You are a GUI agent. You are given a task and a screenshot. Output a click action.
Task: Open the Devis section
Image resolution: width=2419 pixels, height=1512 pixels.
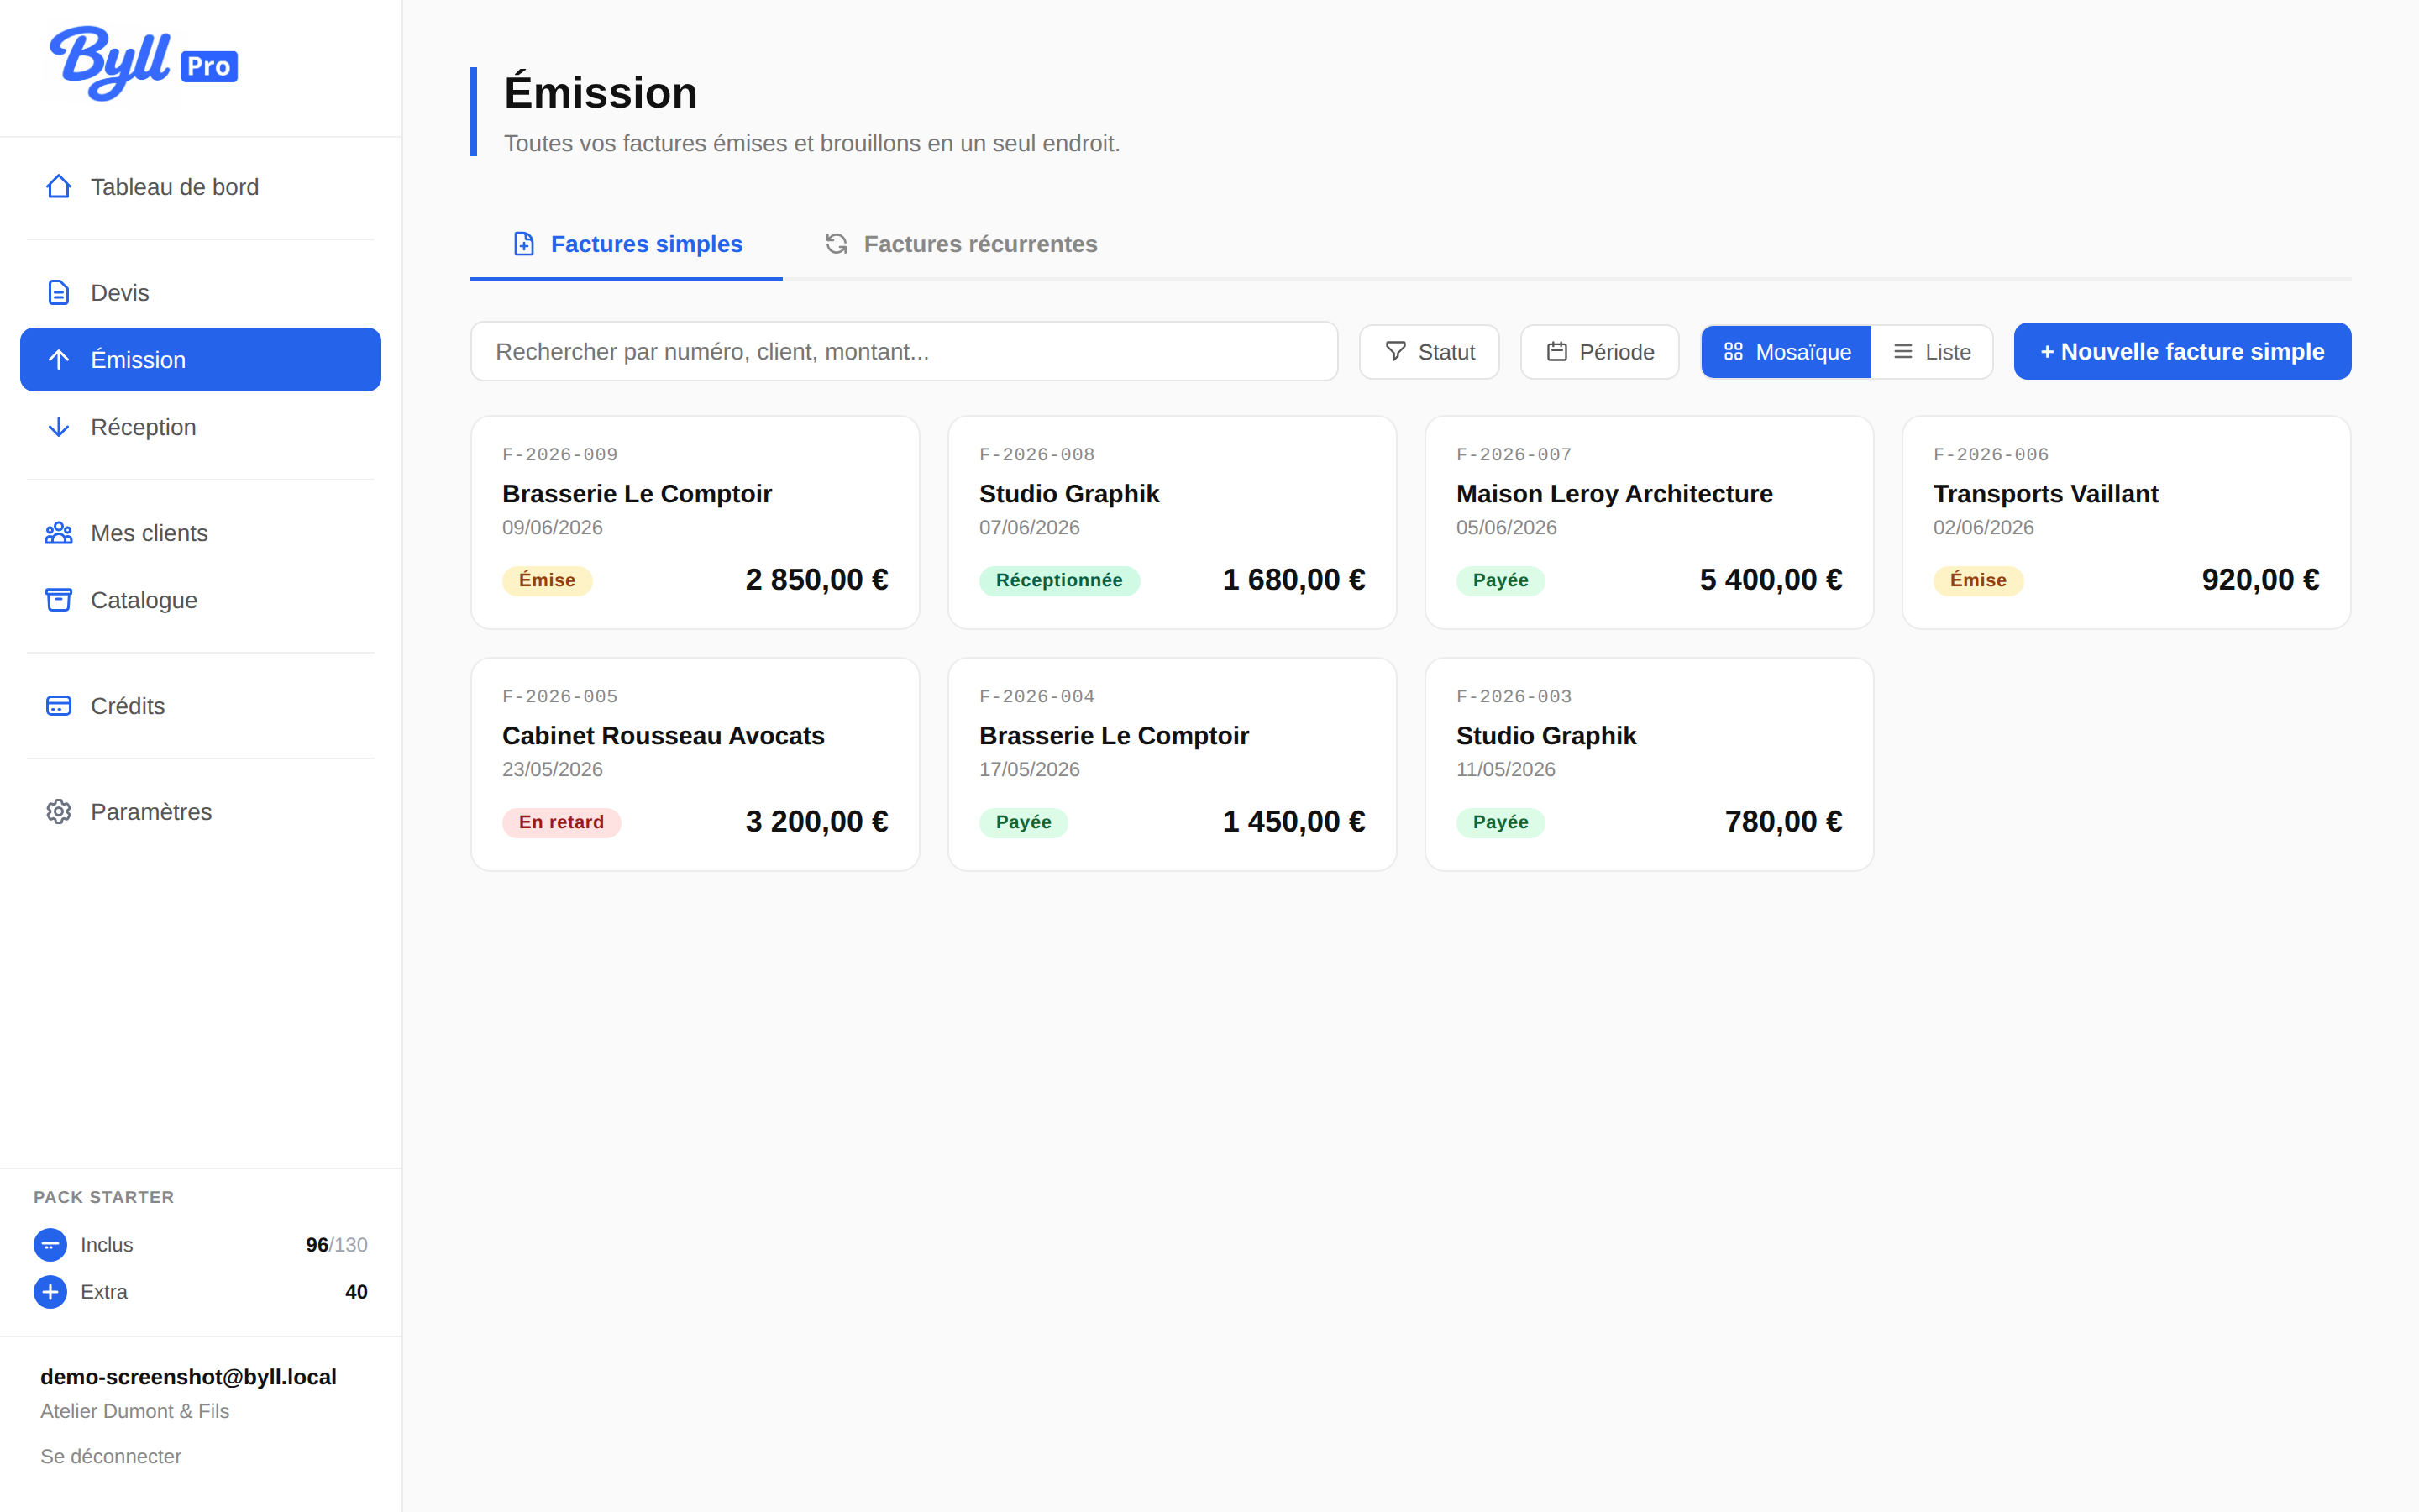[201, 293]
